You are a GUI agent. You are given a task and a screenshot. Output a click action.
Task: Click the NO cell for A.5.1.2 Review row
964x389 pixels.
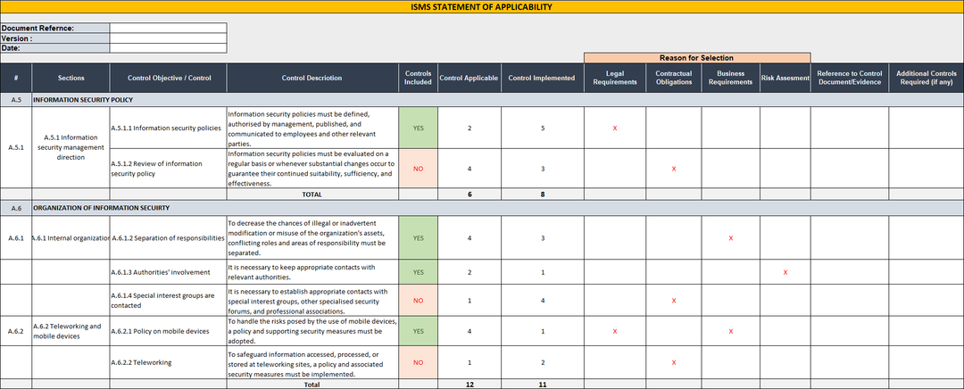pos(418,168)
